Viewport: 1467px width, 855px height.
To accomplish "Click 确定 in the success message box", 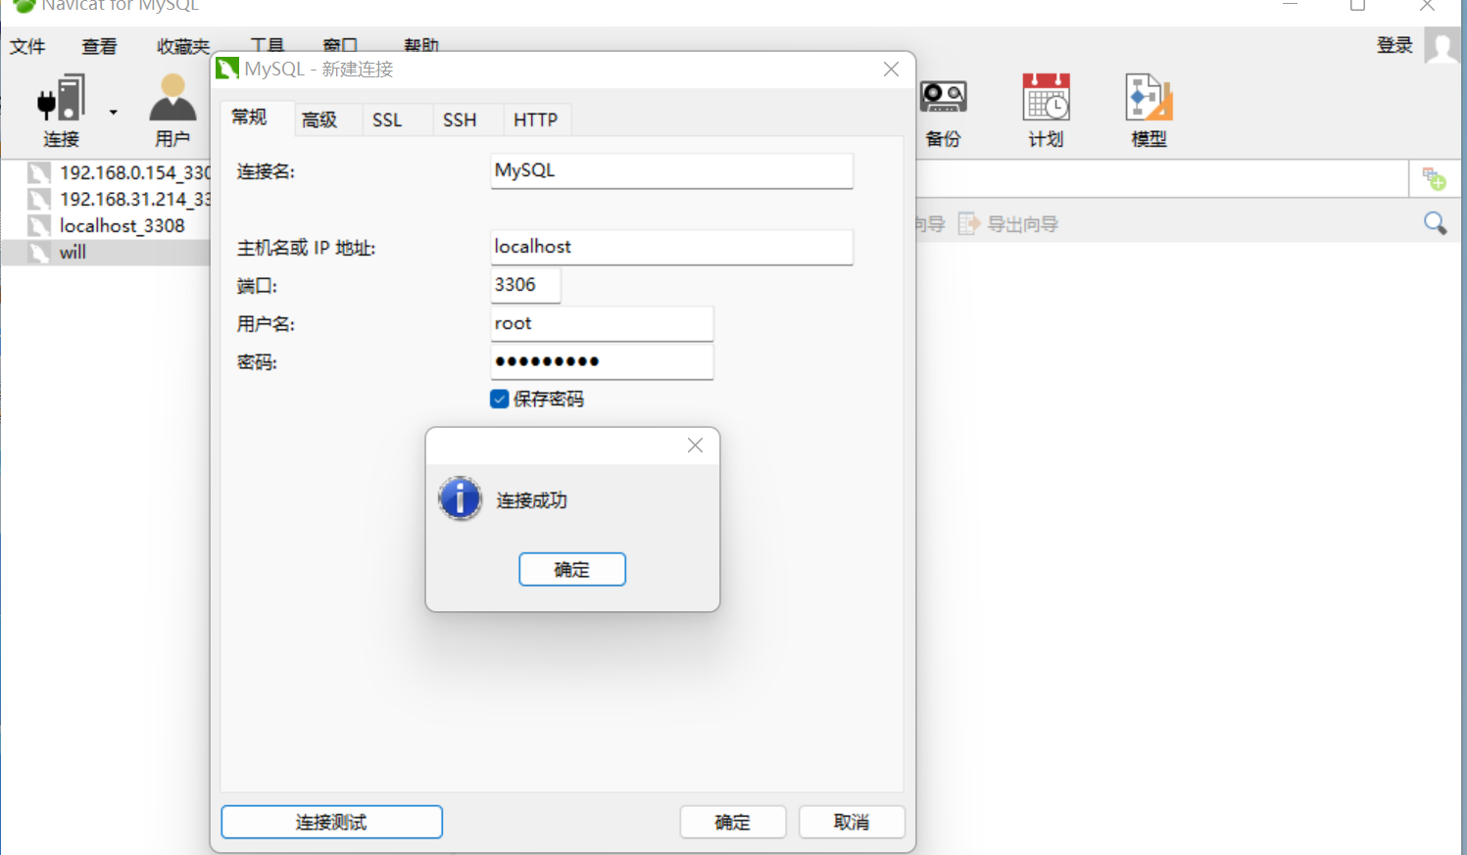I will click(572, 570).
